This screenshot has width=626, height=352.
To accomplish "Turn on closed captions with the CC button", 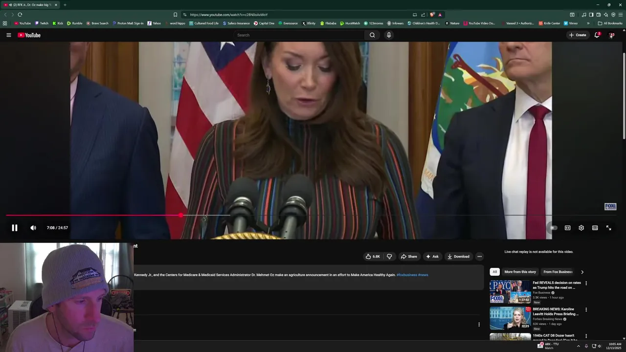I will click(x=567, y=228).
